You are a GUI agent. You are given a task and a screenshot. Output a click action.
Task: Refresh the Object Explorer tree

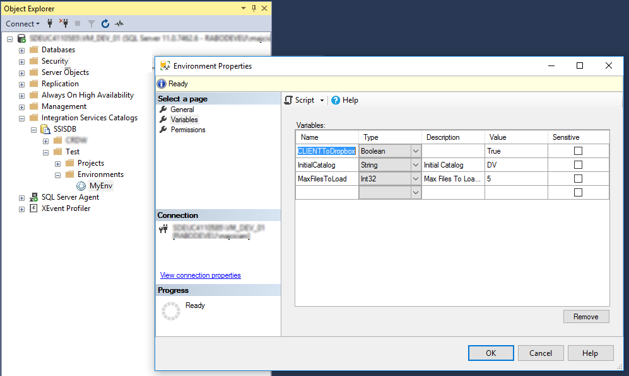click(x=105, y=24)
